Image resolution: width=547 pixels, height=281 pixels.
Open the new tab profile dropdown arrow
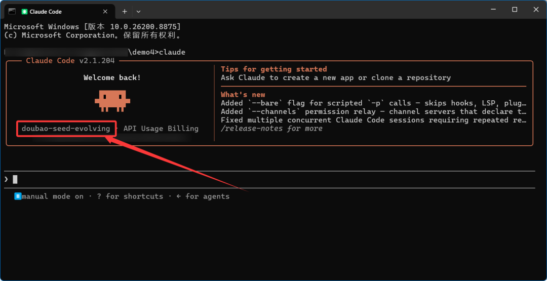pos(138,12)
